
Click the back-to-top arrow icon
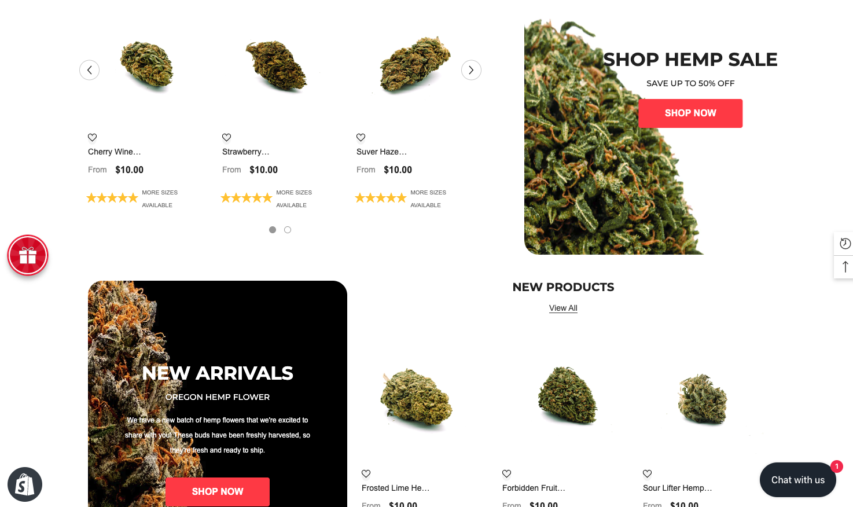coord(845,267)
